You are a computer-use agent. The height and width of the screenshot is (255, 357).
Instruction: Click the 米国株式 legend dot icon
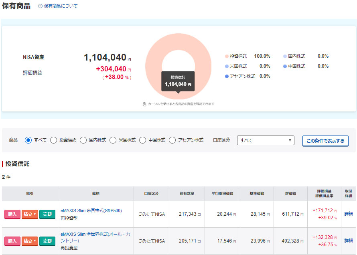point(227,66)
